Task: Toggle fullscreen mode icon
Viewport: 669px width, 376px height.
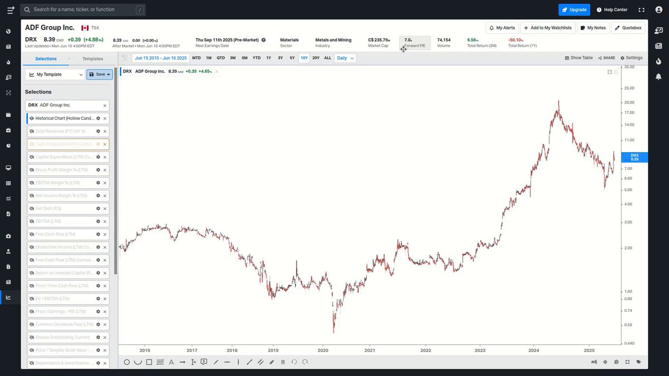Action: (641, 9)
